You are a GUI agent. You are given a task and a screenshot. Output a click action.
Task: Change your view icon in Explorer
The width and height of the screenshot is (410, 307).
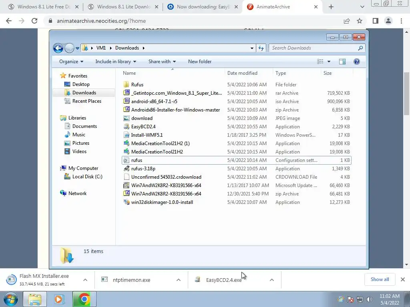pos(320,62)
